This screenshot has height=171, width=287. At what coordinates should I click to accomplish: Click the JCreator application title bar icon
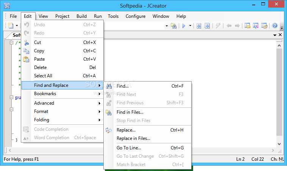7,6
